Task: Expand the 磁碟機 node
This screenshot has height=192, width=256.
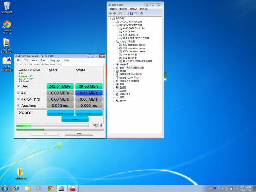Action: 114,91
